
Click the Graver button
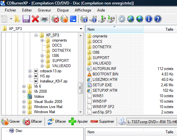pyautogui.click(x=11, y=121)
